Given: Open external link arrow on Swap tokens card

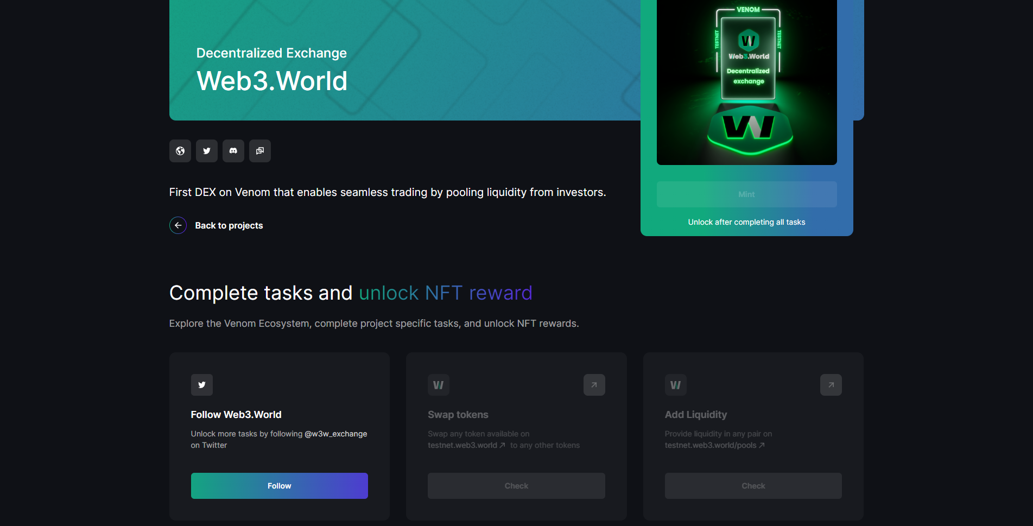Looking at the screenshot, I should pos(594,385).
